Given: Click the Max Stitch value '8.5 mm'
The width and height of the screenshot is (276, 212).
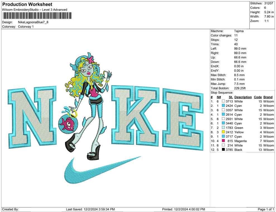Looking at the screenshot, I should (239, 75).
